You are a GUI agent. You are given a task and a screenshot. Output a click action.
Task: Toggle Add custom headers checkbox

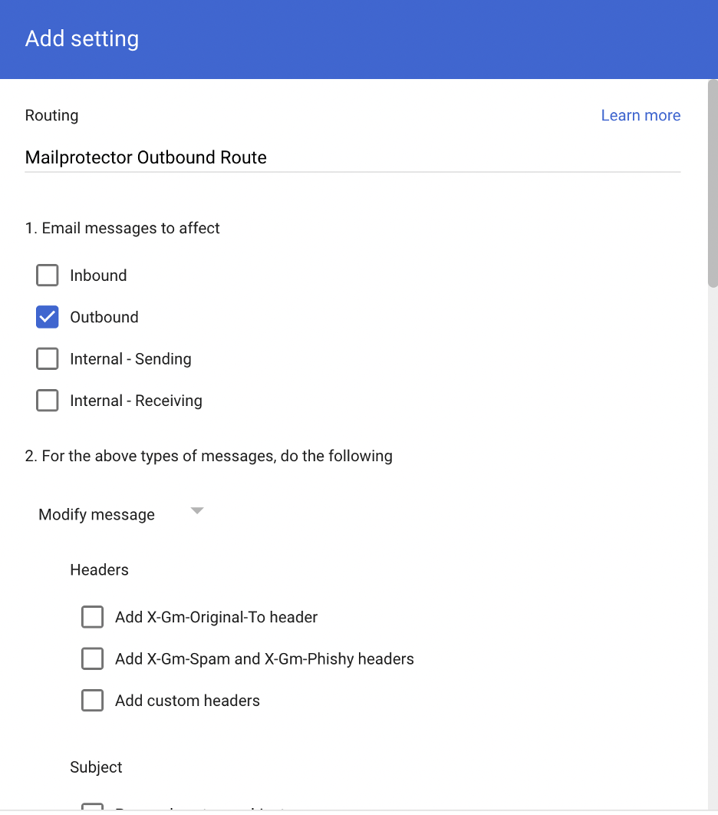[x=93, y=701]
